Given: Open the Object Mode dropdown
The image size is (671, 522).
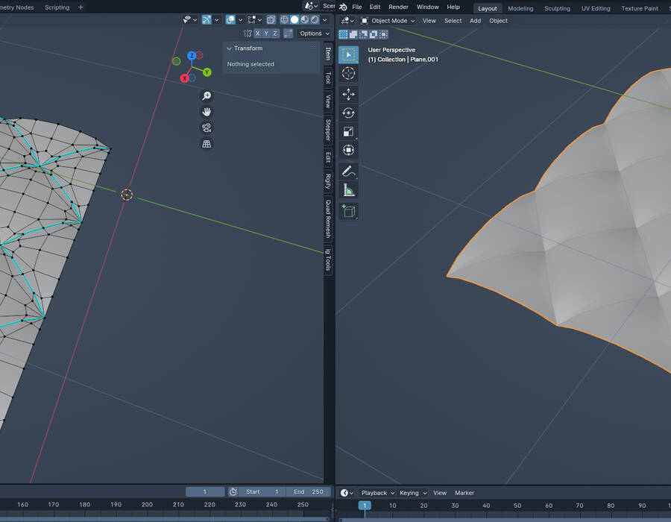Looking at the screenshot, I should 388,21.
